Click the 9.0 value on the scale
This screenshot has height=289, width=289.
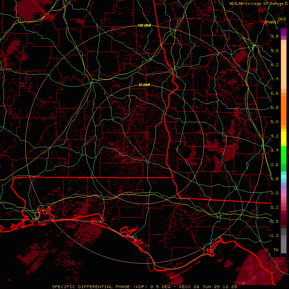click(x=275, y=50)
